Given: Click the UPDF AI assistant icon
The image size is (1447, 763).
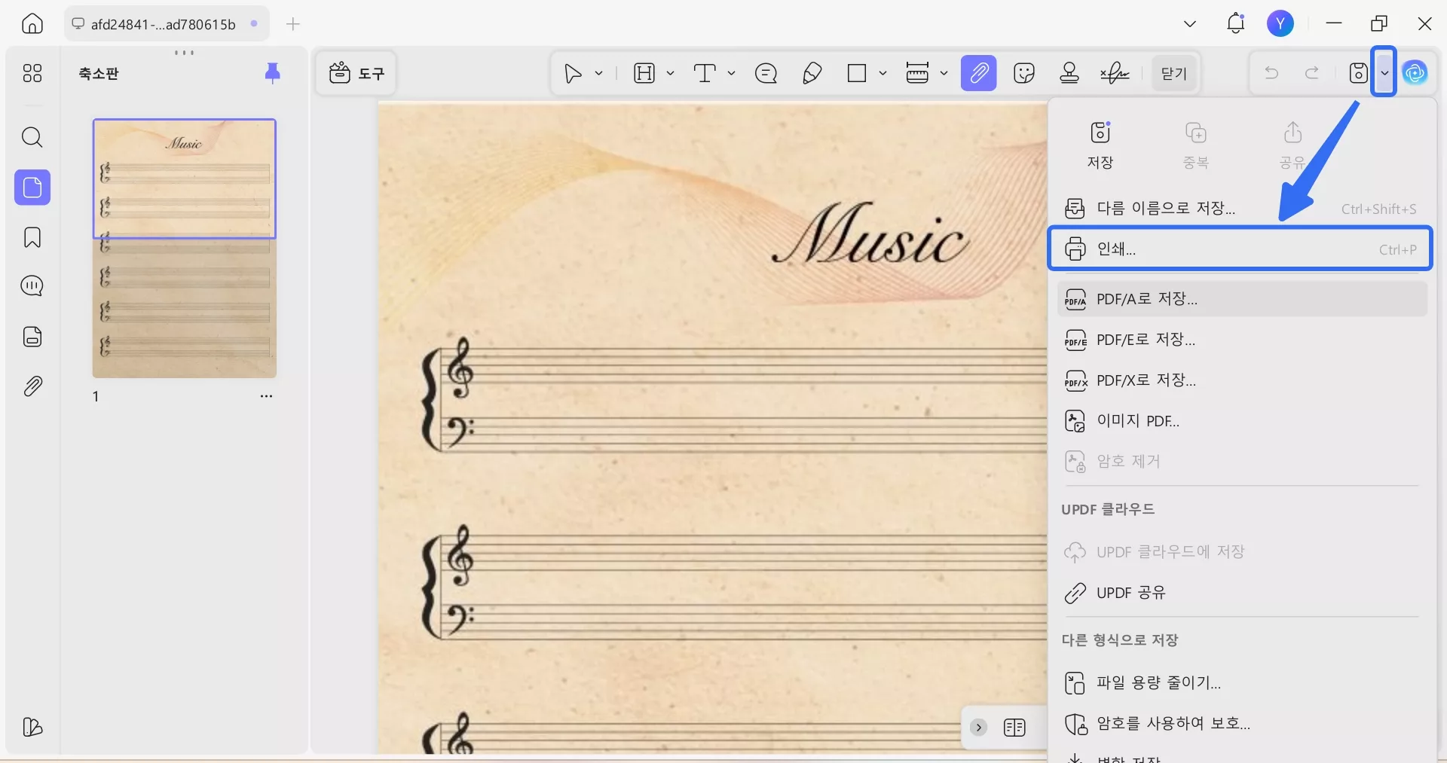Looking at the screenshot, I should pyautogui.click(x=1415, y=73).
